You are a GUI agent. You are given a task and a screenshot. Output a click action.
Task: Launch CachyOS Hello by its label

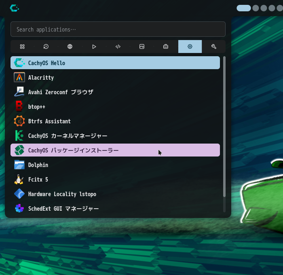46,63
